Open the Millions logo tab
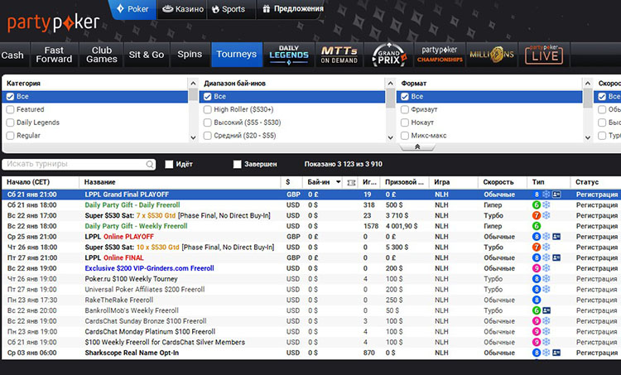 [x=492, y=55]
